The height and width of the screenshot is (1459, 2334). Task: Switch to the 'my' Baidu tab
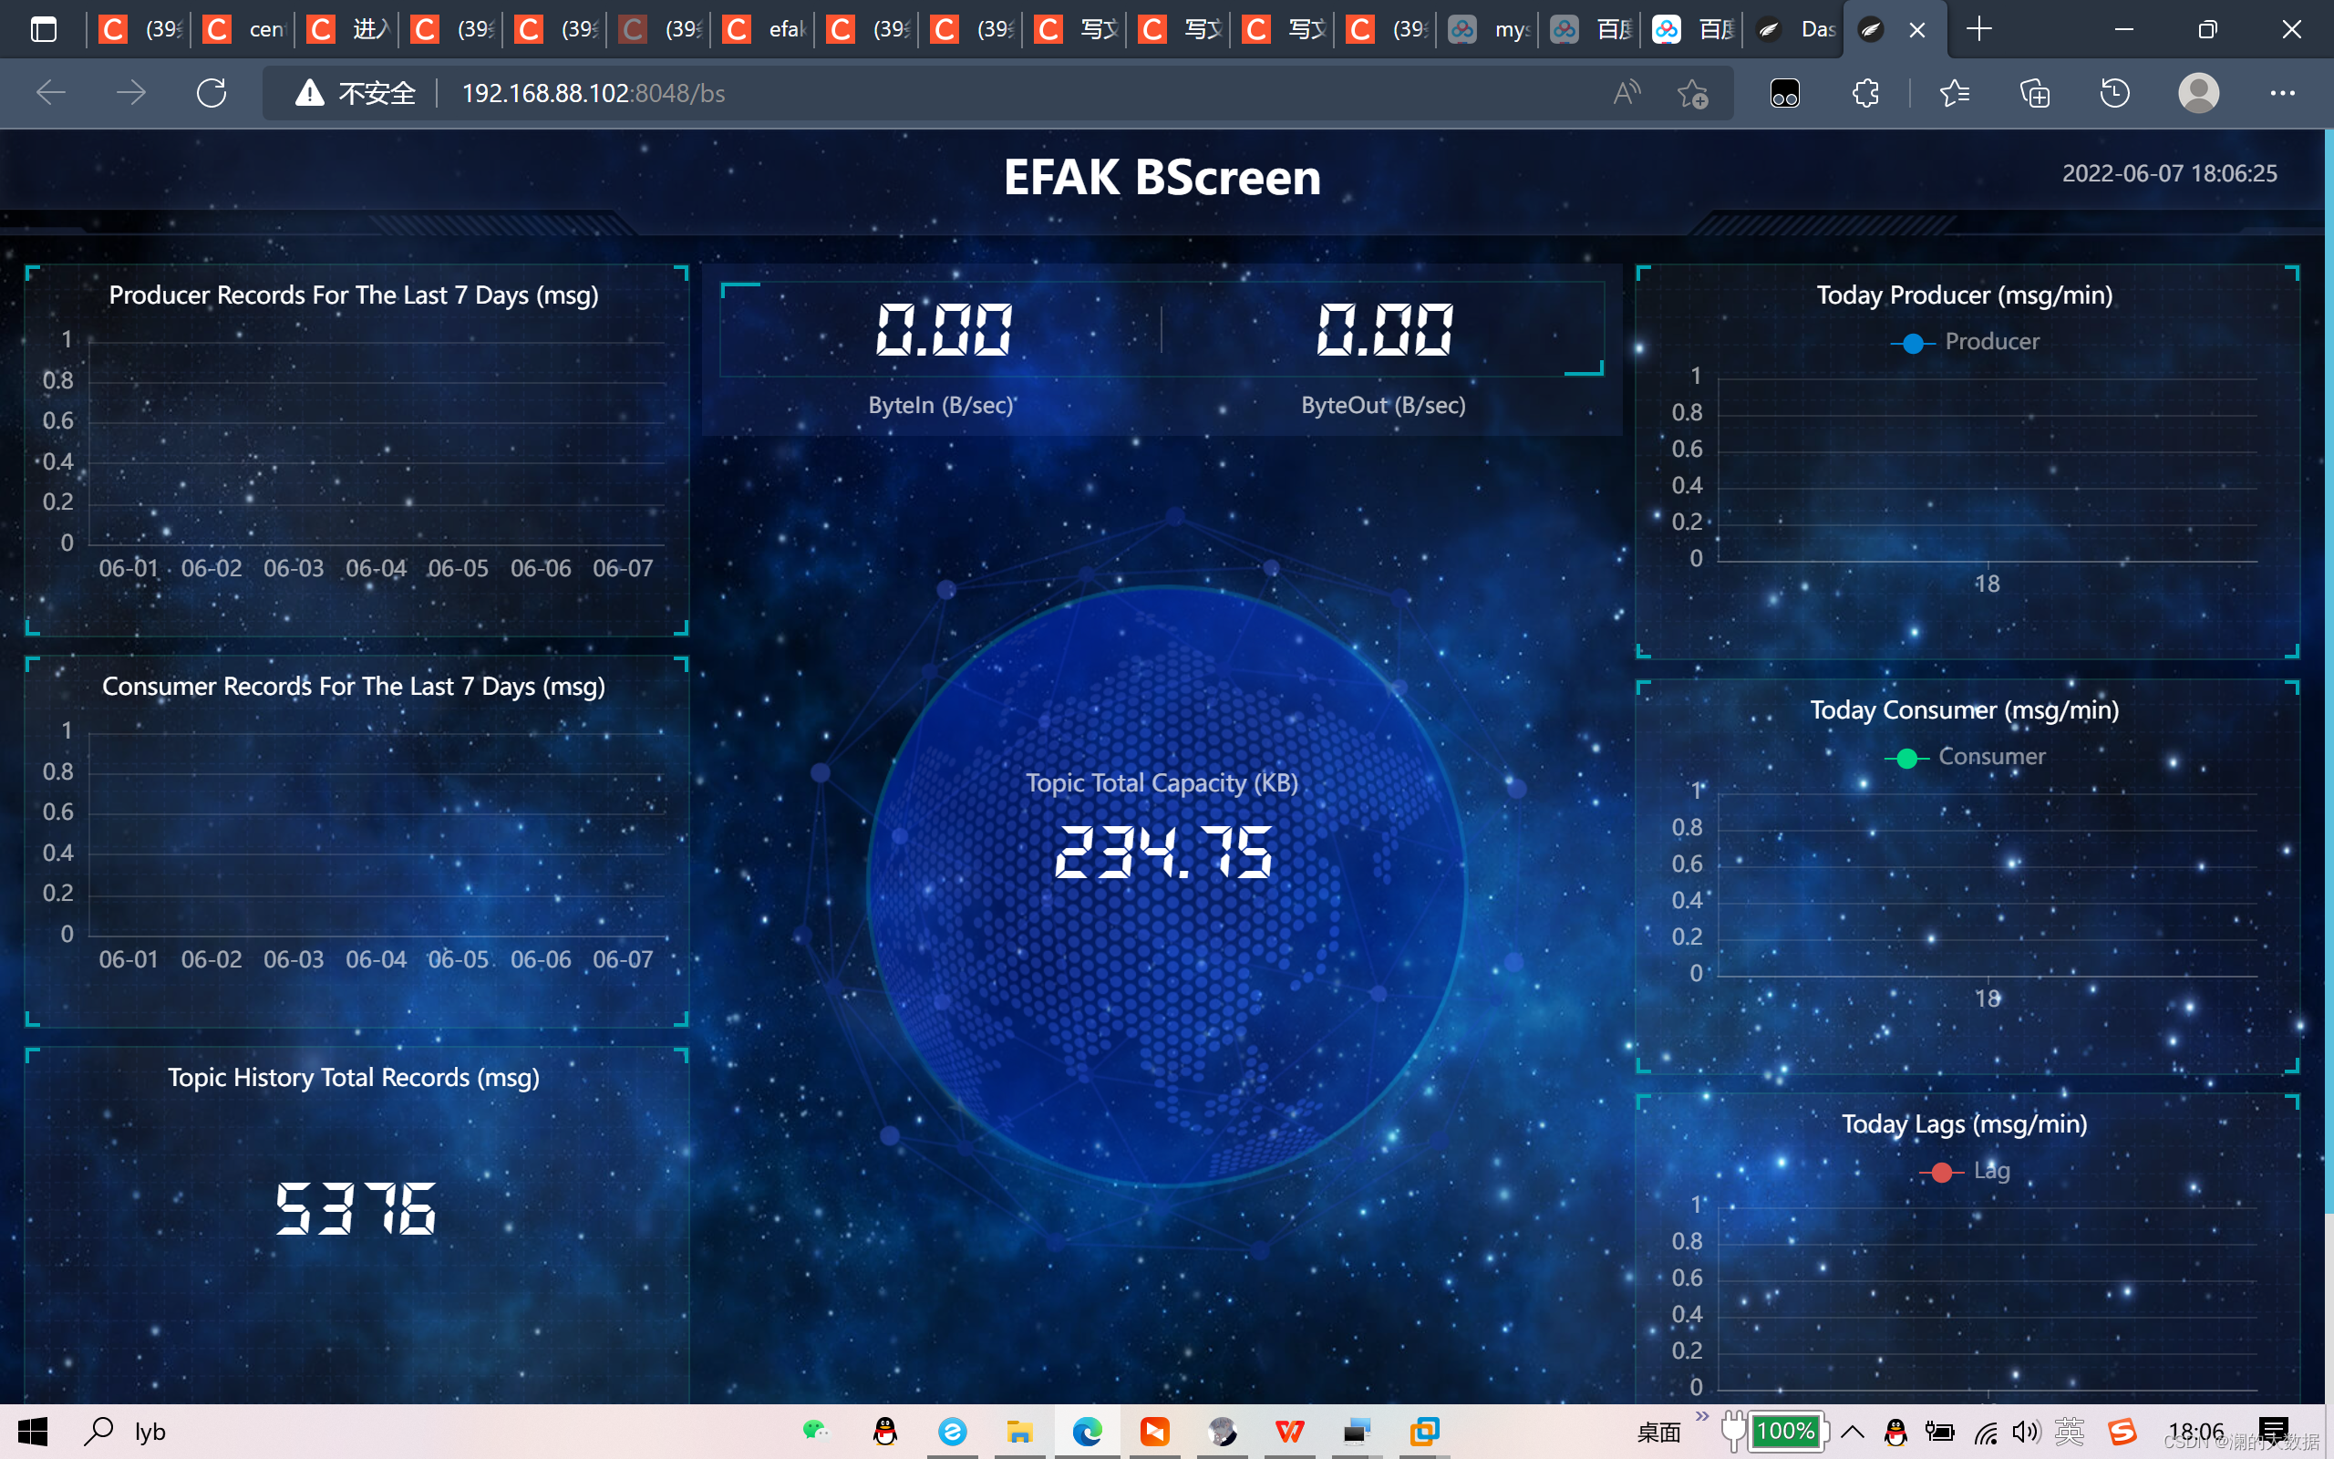[1488, 30]
